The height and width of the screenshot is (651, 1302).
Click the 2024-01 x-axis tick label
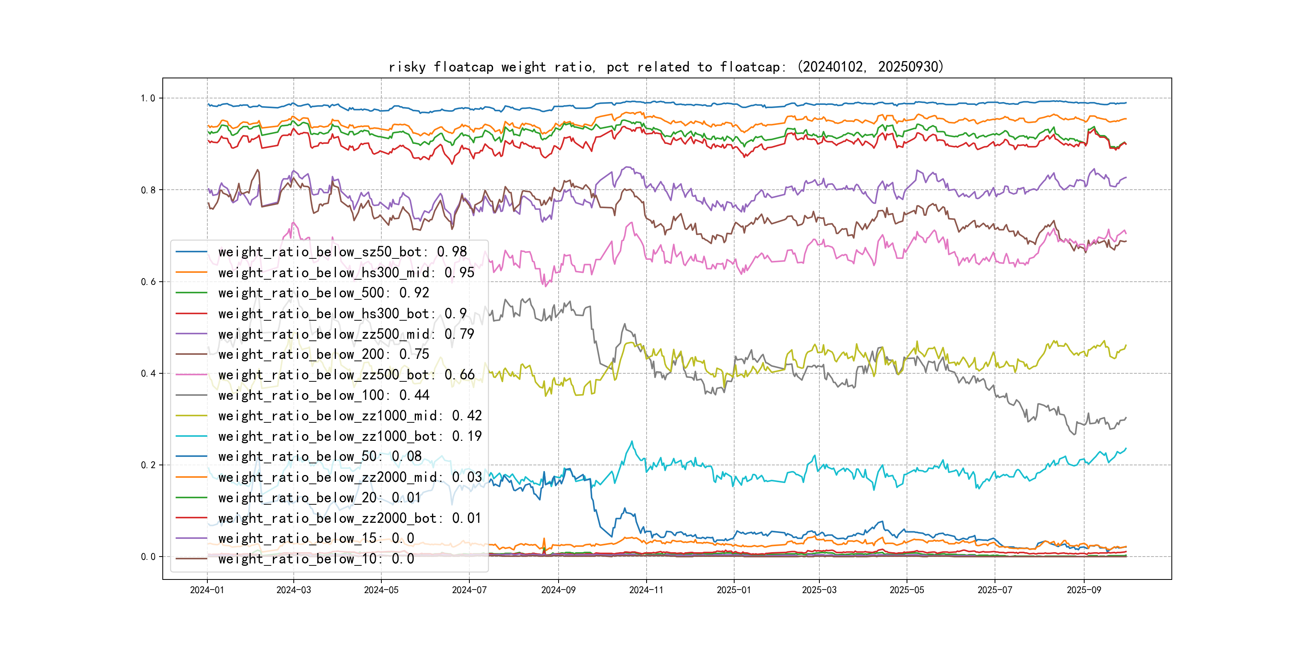point(207,590)
